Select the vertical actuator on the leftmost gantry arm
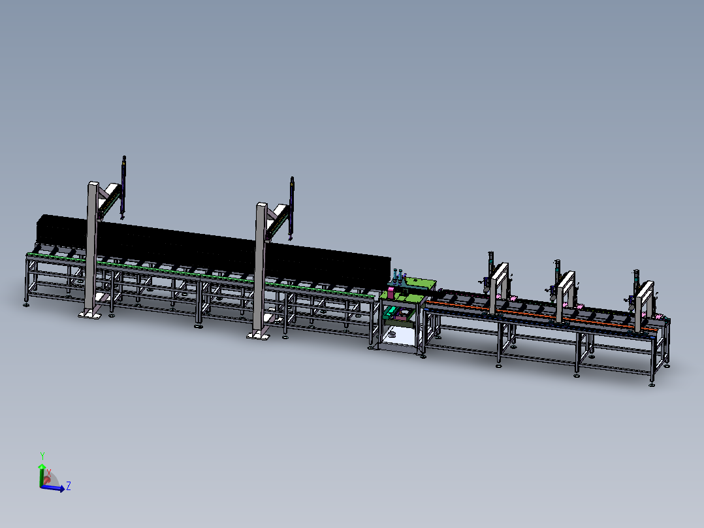704x528 pixels. pyautogui.click(x=123, y=188)
